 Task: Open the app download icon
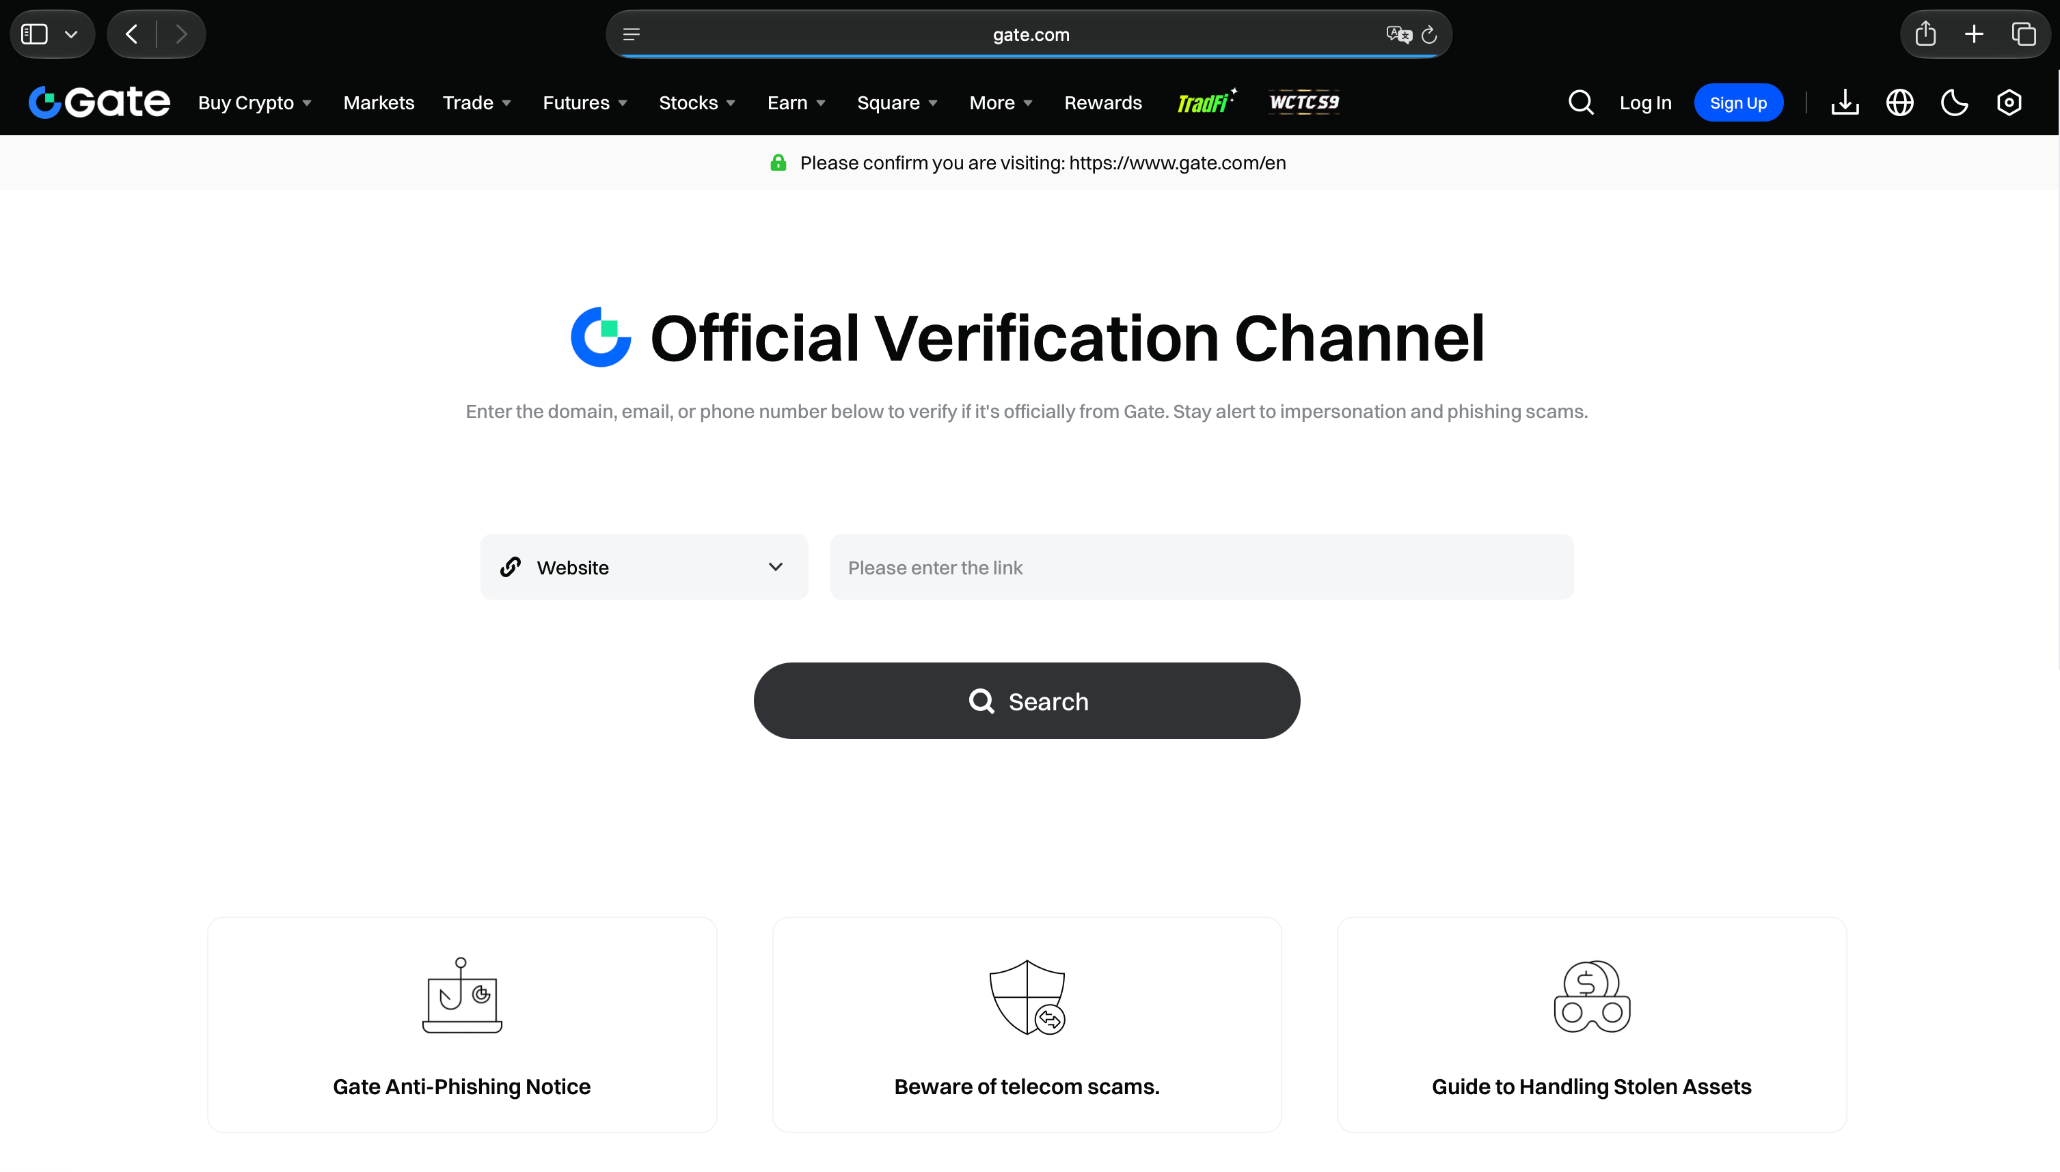(1844, 102)
